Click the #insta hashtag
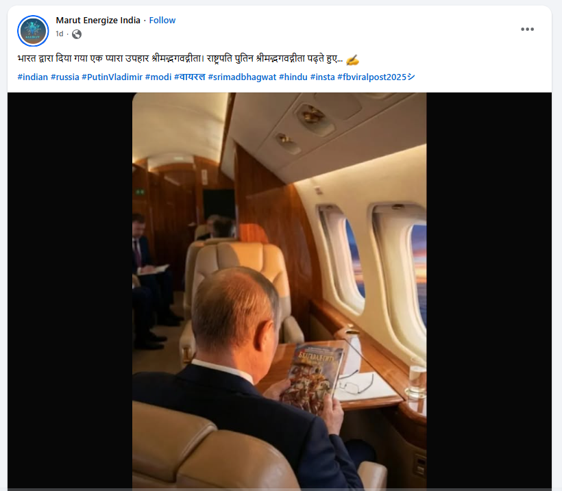 tap(322, 77)
